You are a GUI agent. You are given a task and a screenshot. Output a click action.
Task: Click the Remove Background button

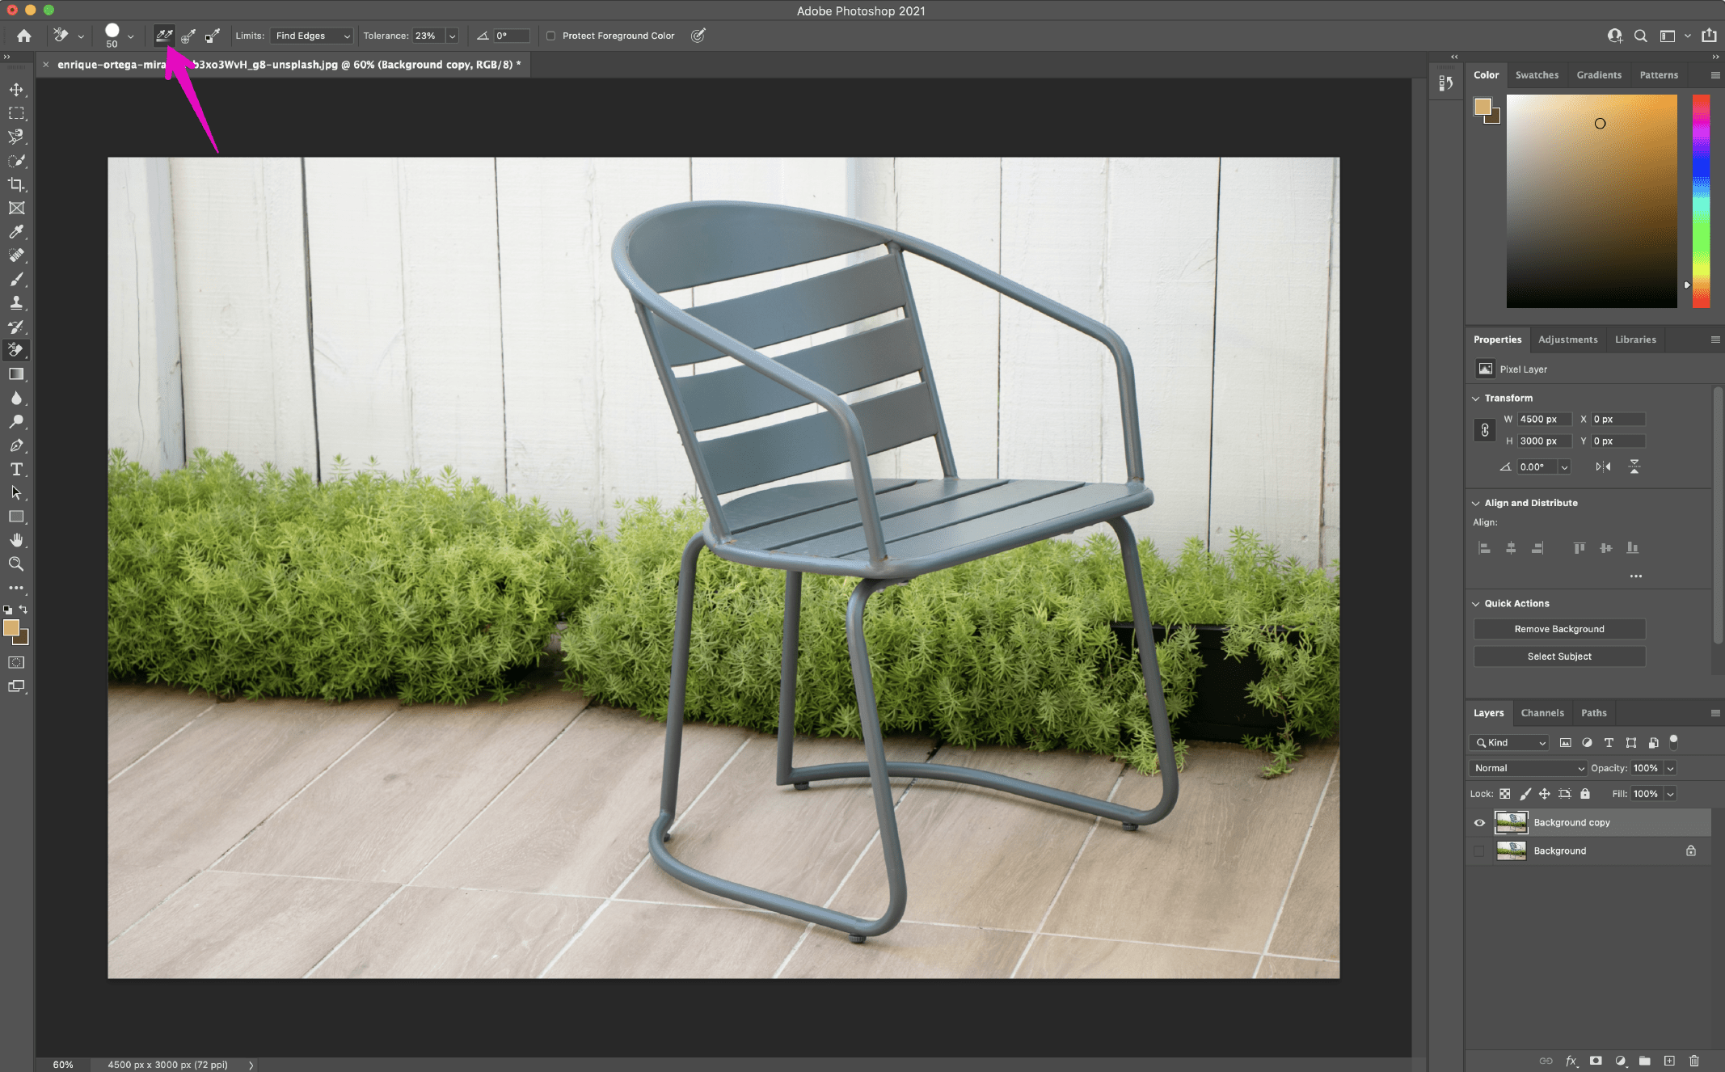coord(1559,629)
